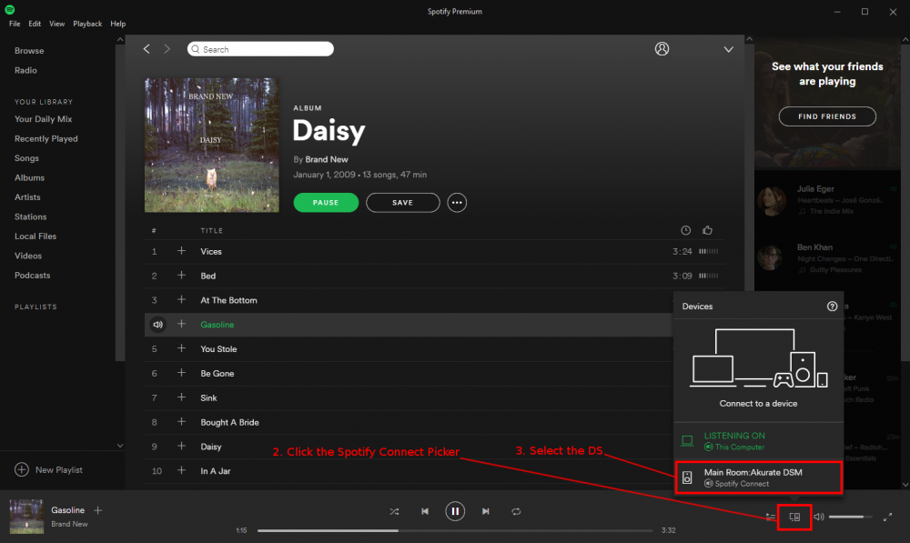The height and width of the screenshot is (543, 910).
Task: Expand the friend activity panel chevron
Action: (x=728, y=49)
